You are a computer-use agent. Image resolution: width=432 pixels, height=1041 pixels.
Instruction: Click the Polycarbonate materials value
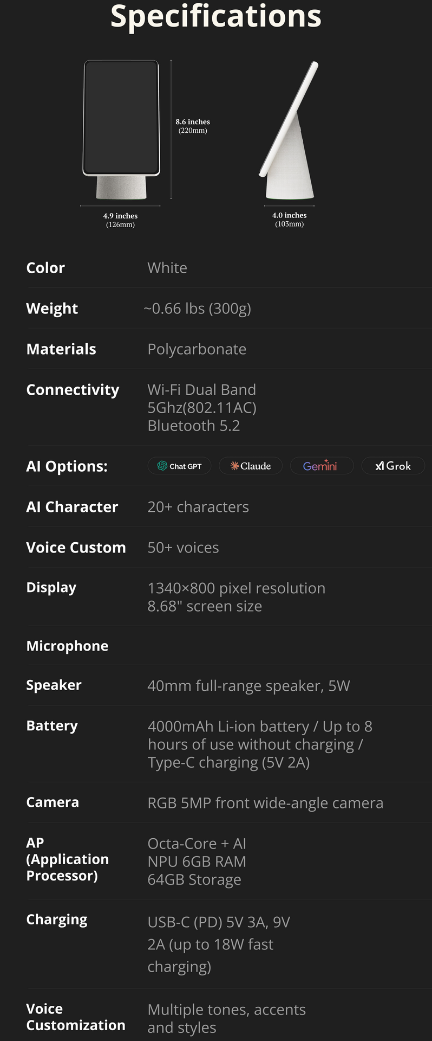pyautogui.click(x=197, y=349)
